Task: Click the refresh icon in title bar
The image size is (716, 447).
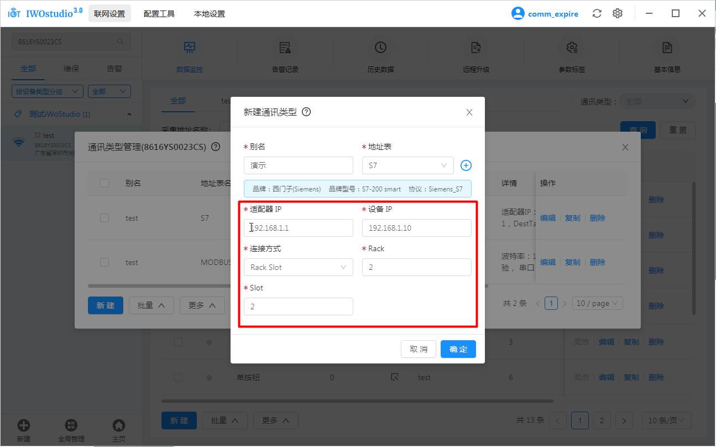Action: [x=597, y=14]
